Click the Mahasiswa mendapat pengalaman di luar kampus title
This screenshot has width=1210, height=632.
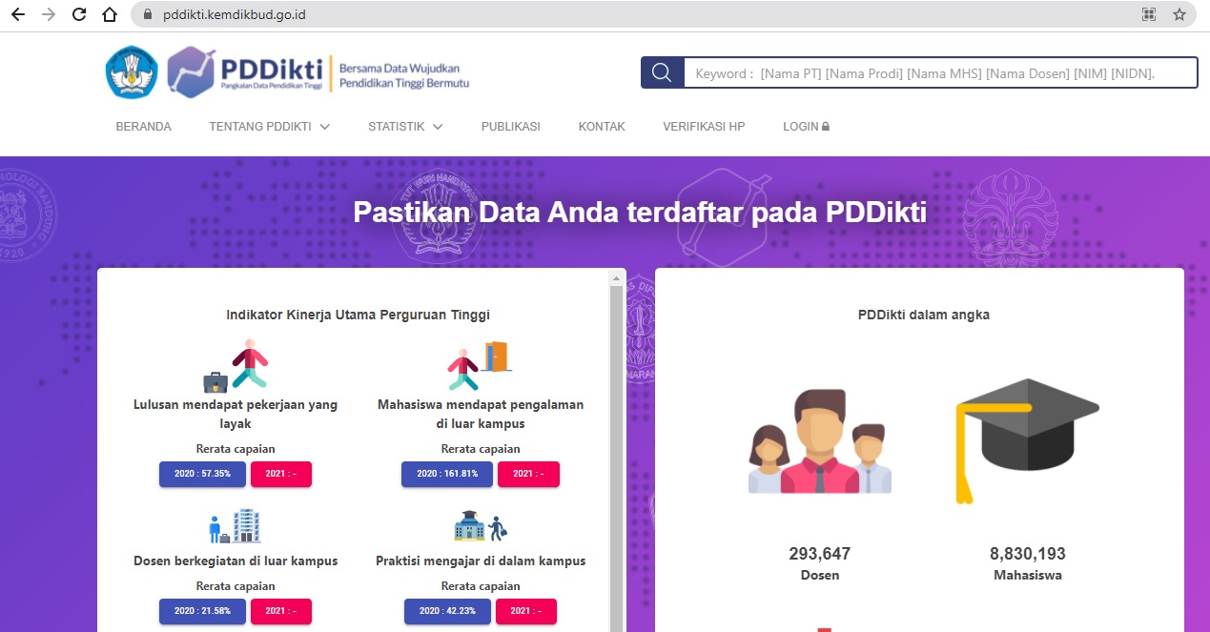click(x=481, y=414)
